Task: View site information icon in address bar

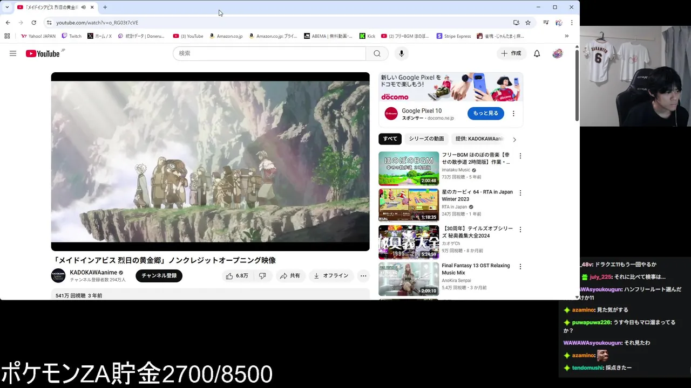Action: point(49,23)
